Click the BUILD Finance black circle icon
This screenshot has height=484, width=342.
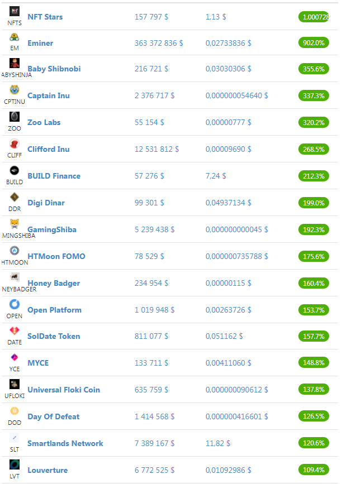click(x=15, y=170)
